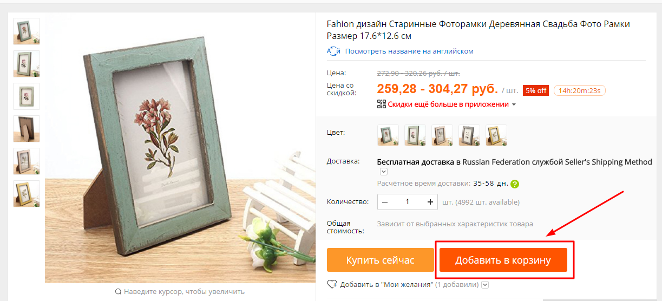Viewport: 662px width, 301px height.
Task: Select the first green frame color swatch
Action: [x=388, y=135]
